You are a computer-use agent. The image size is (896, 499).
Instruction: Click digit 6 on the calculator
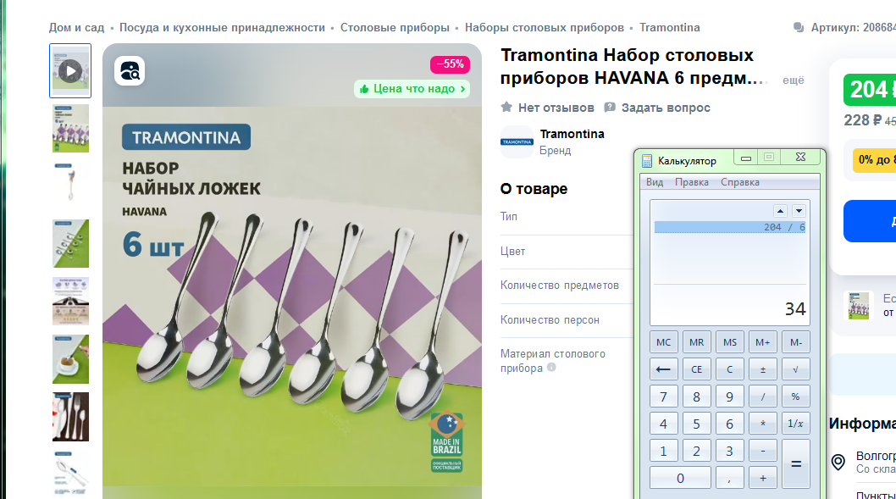(x=730, y=424)
